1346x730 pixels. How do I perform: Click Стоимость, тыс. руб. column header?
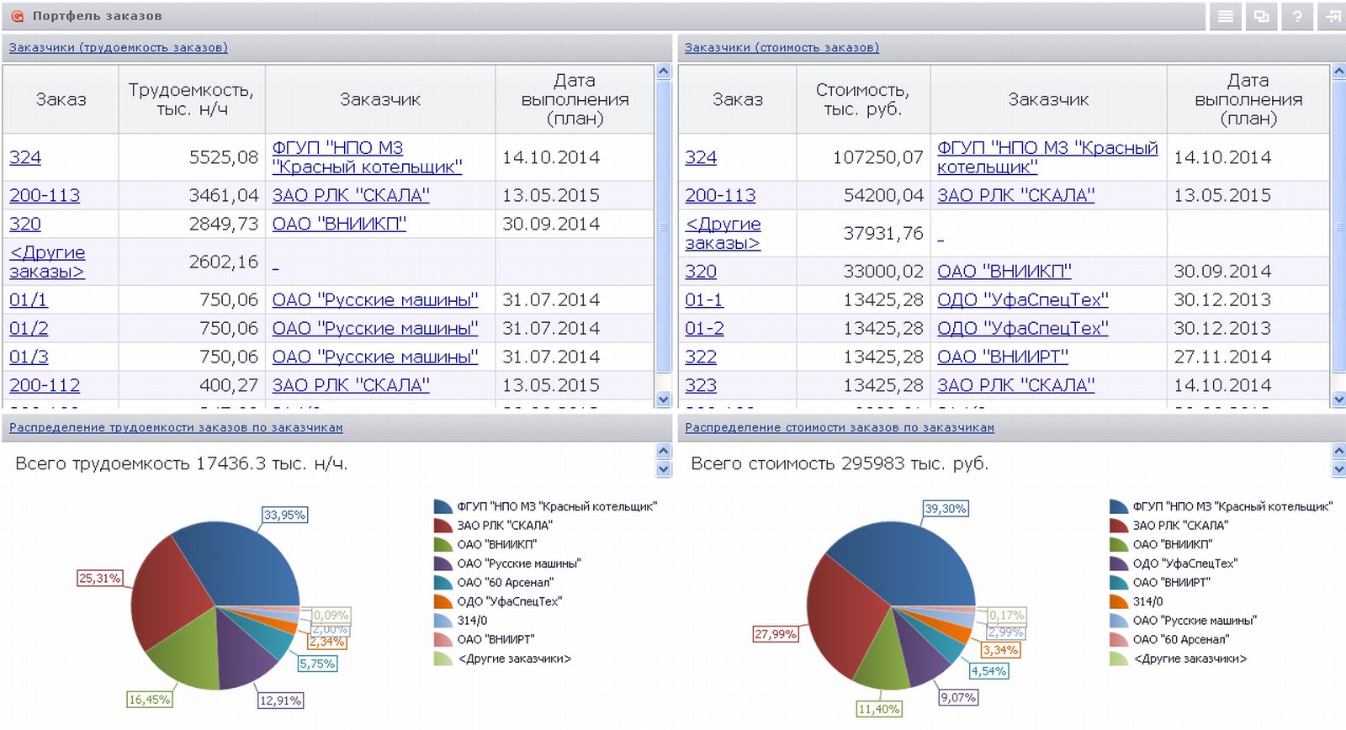[x=863, y=99]
